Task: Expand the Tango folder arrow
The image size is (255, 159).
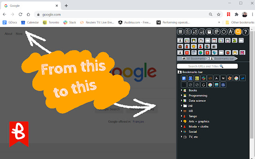Action: (181, 116)
